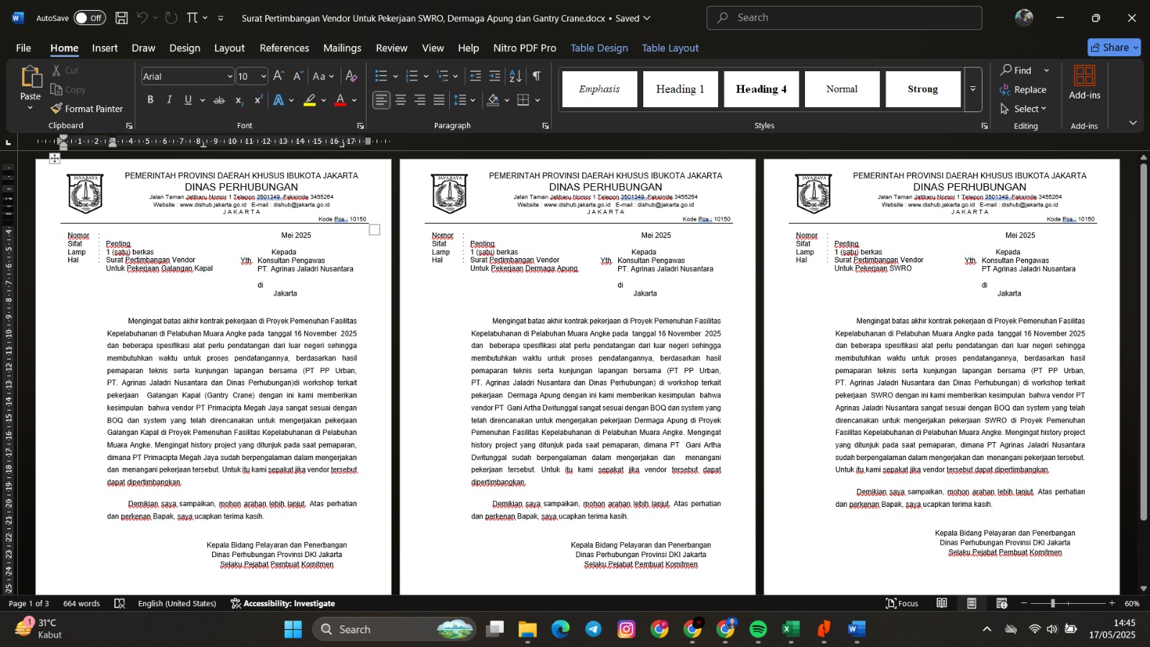Click the Find button
This screenshot has width=1150, height=647.
(1016, 70)
